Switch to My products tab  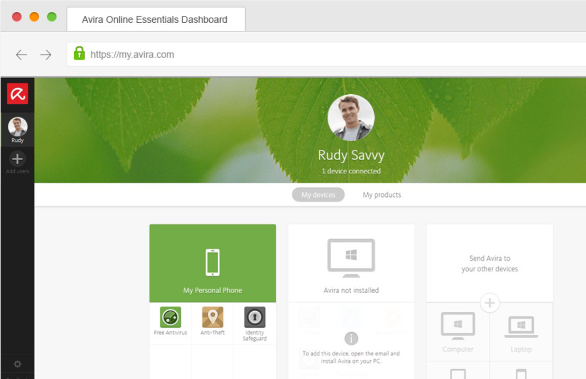point(382,195)
